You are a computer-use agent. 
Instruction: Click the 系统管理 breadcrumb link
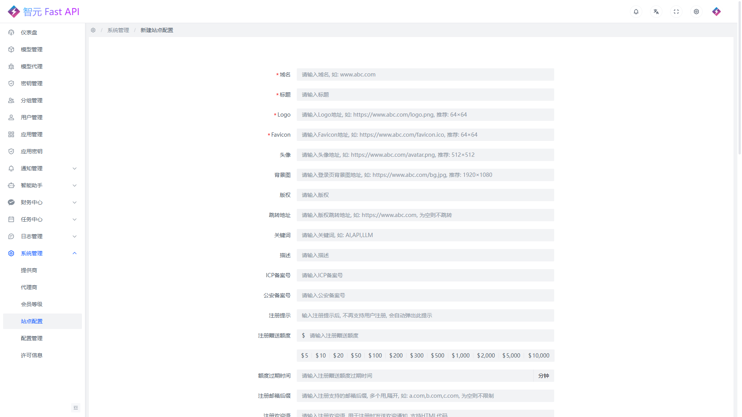coord(118,30)
